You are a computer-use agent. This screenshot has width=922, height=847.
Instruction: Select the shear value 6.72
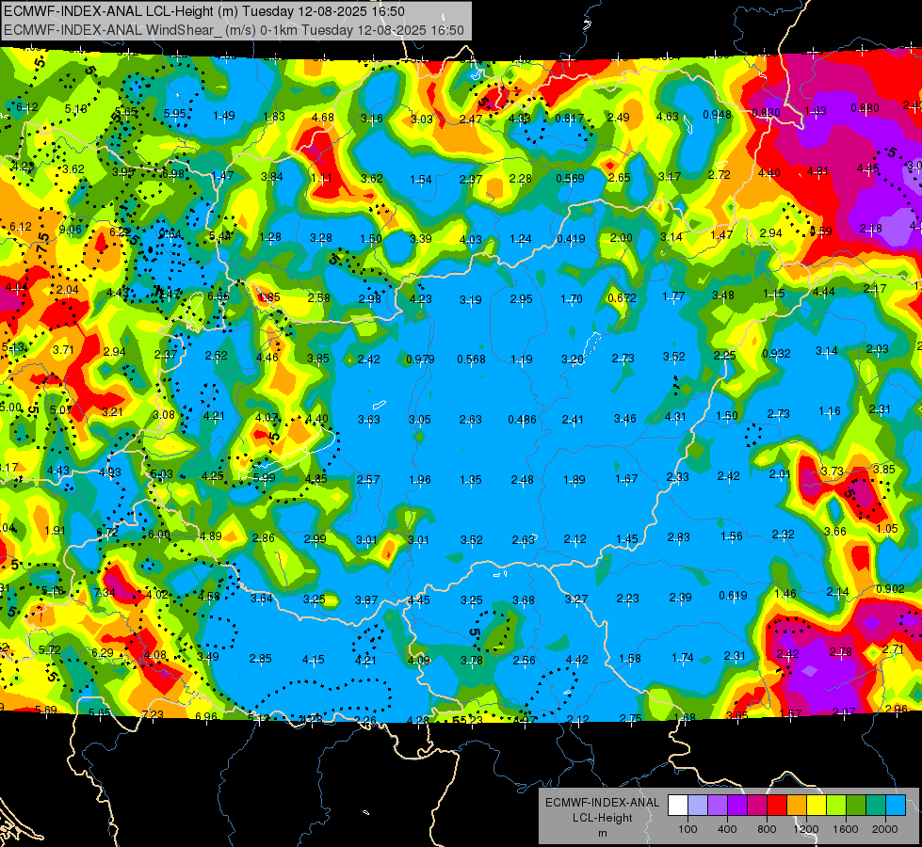tap(107, 532)
